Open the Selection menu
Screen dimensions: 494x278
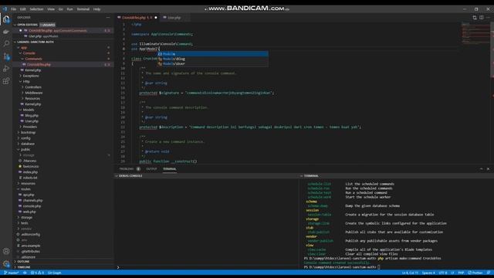tap(36, 9)
